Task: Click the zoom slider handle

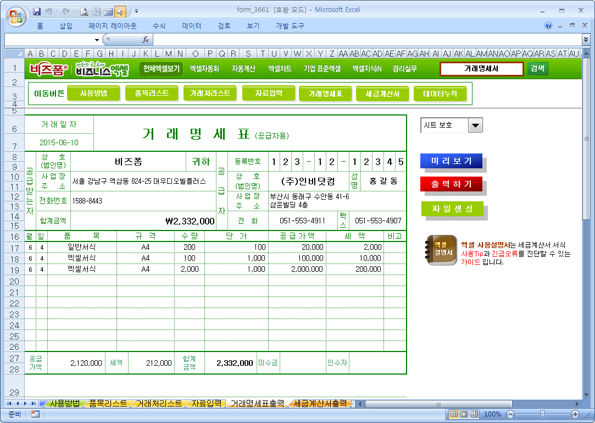Action: pos(542,414)
